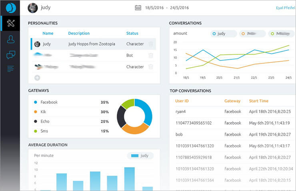
Task: Select the Bot status row
Action: [94, 55]
